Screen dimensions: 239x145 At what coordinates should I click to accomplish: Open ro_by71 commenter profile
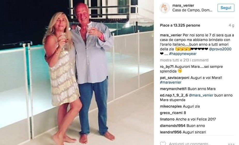[167, 67]
